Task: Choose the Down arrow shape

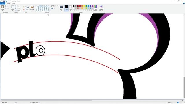Action: point(37,10)
